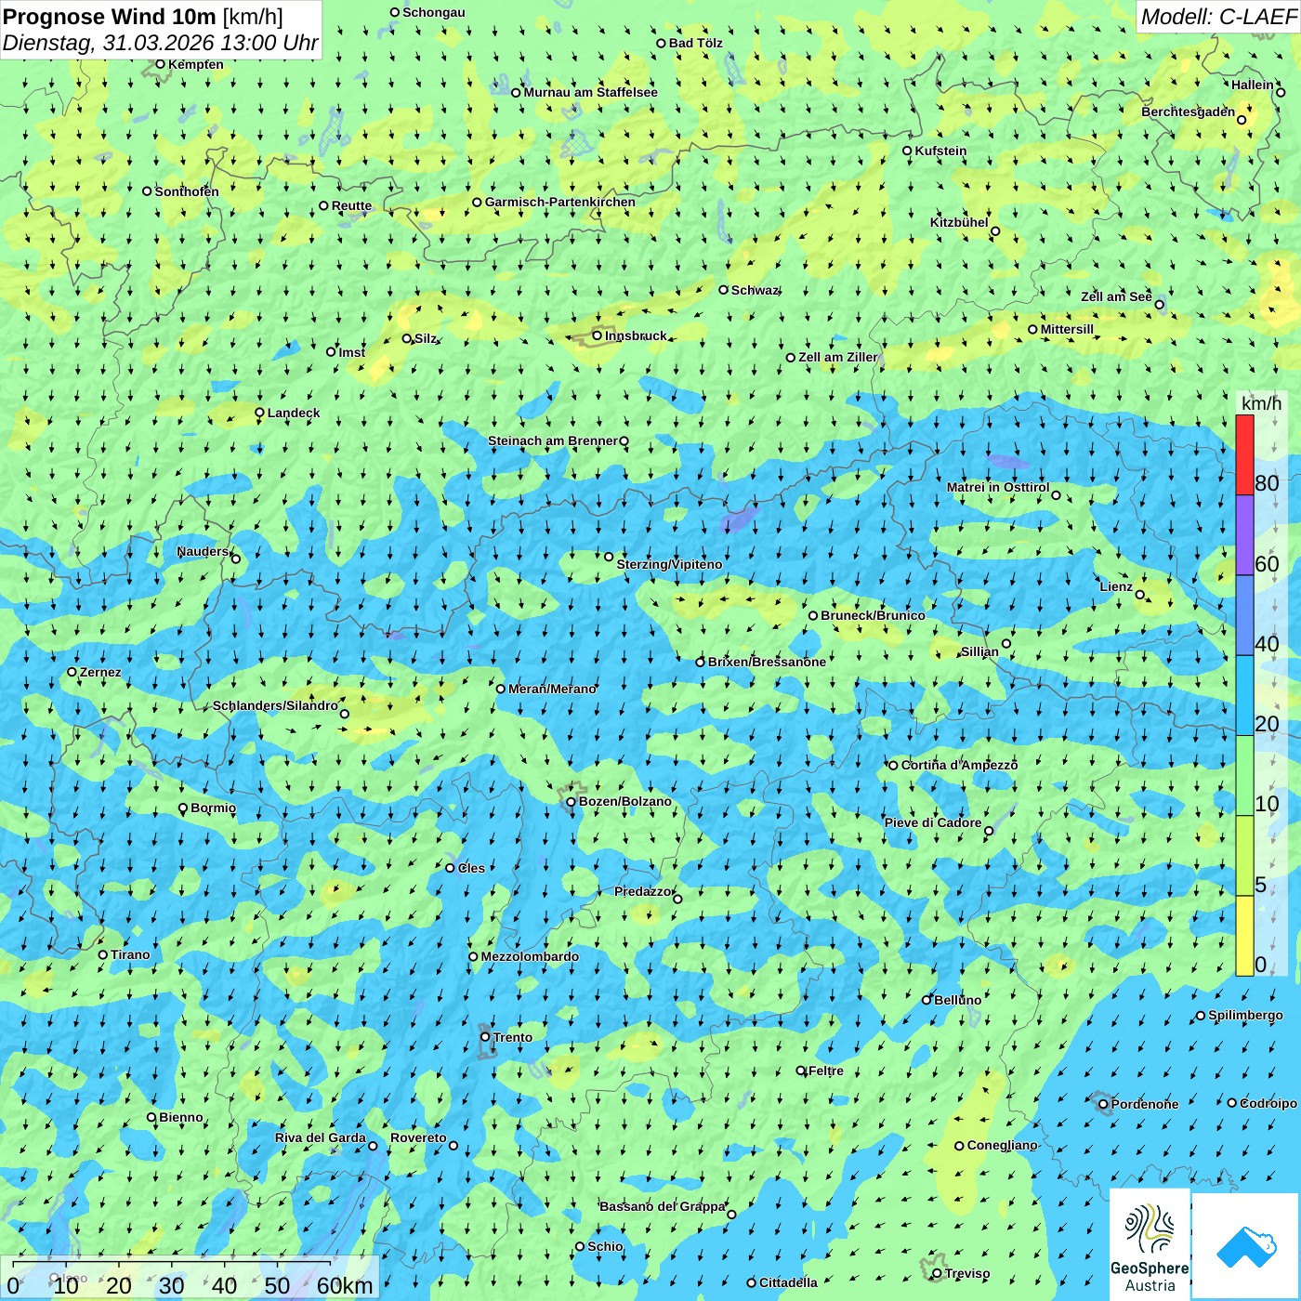Click the Schlanders/Silandro label

[x=275, y=705]
